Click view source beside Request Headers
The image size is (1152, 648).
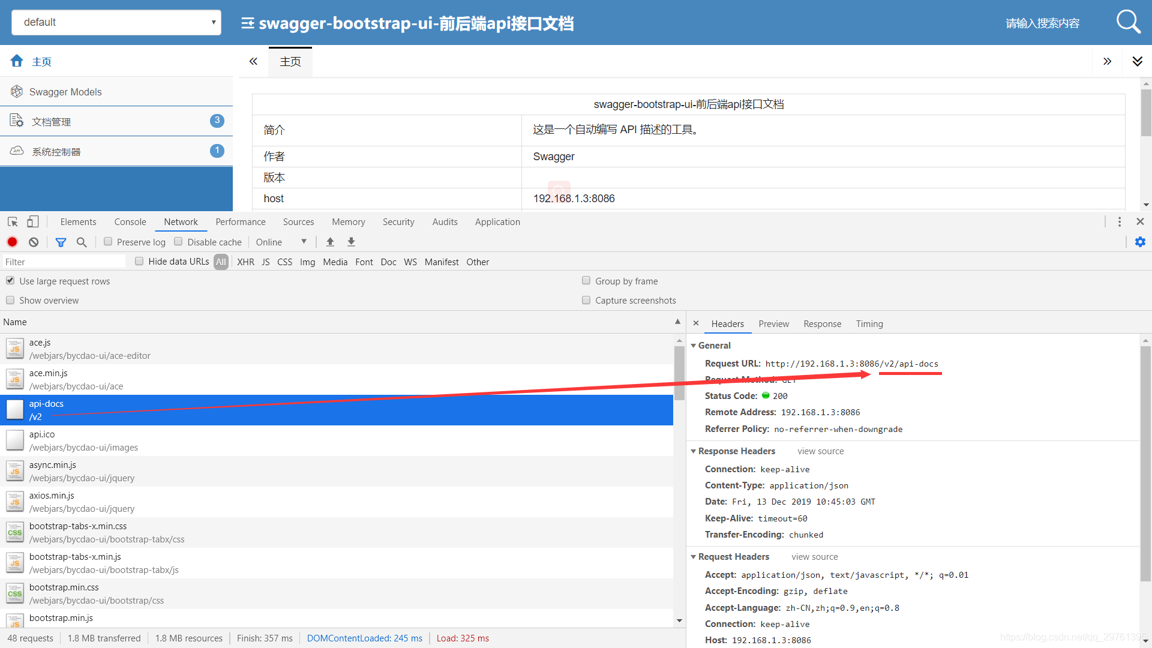814,557
